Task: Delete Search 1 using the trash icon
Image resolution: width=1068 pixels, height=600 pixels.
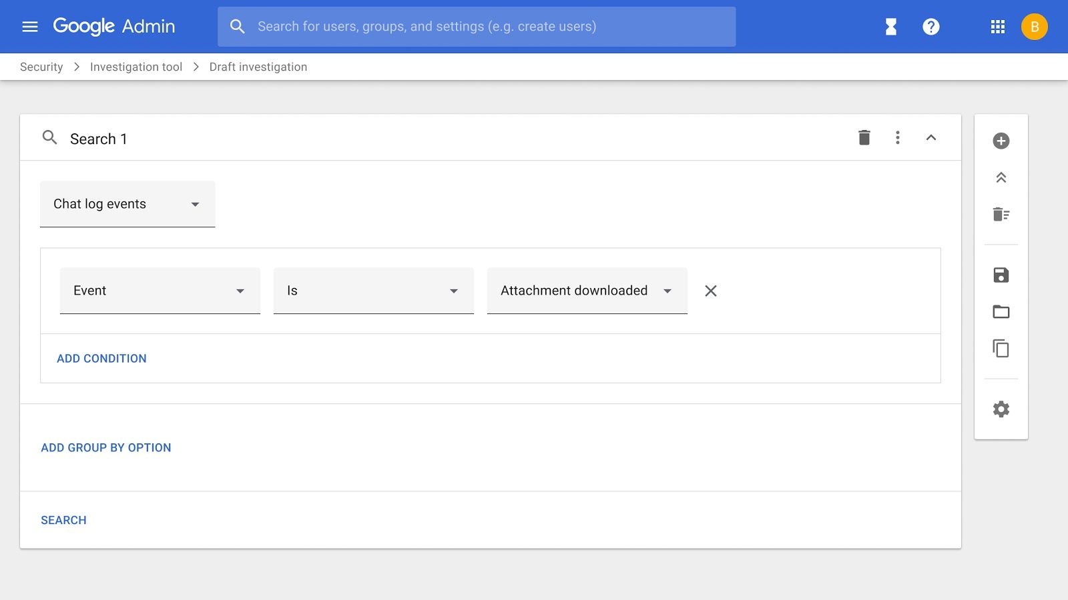Action: tap(864, 137)
